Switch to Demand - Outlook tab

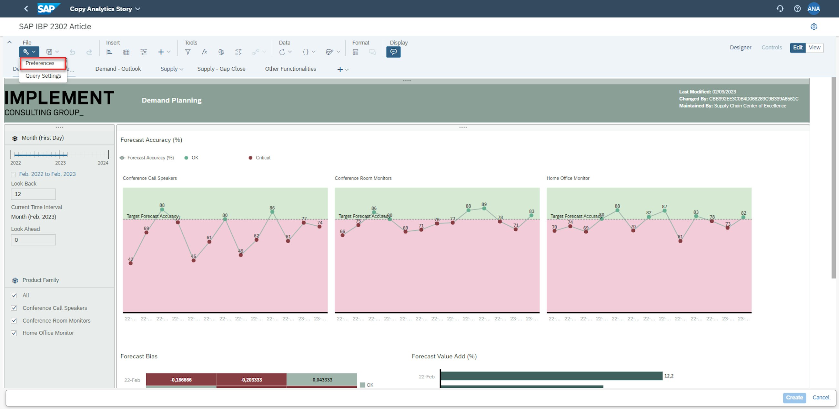(118, 69)
